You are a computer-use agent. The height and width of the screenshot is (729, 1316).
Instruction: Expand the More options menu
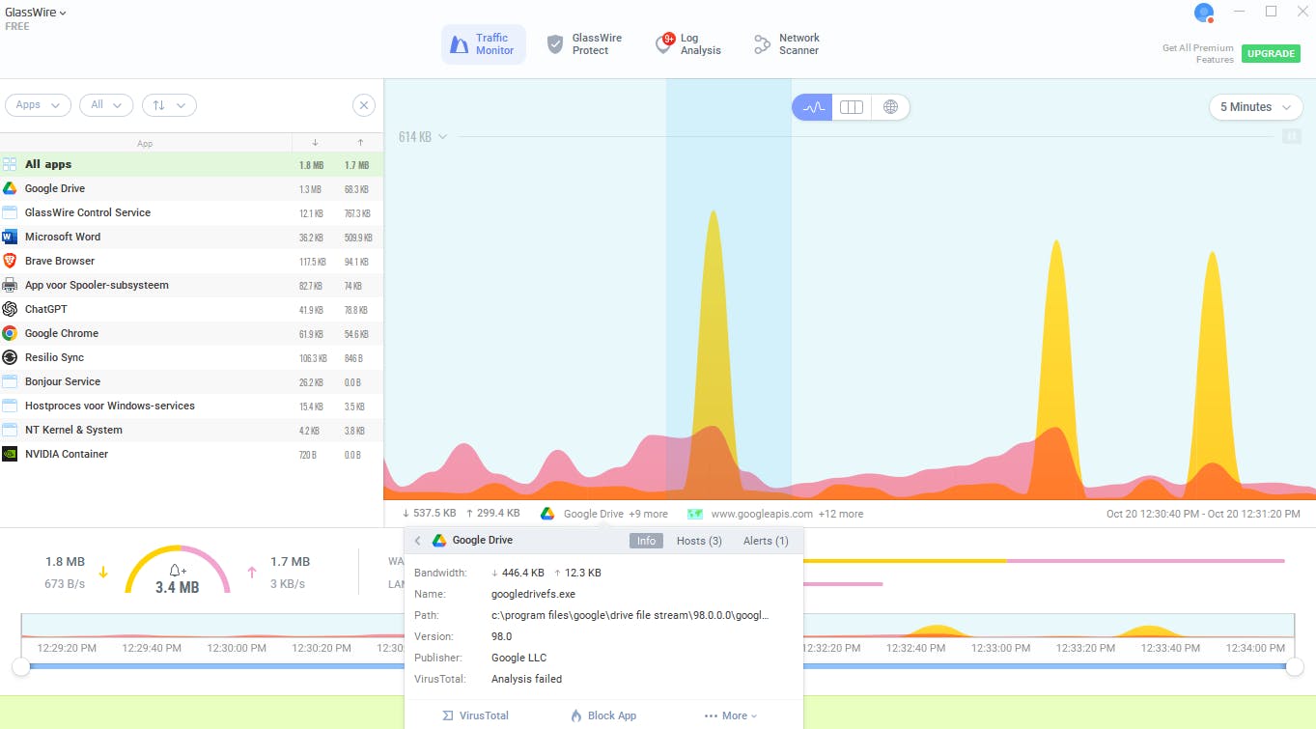(730, 715)
